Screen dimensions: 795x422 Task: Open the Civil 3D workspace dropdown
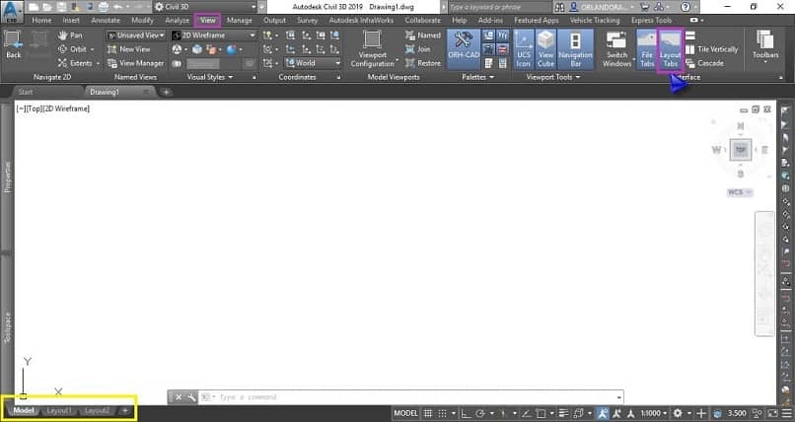pos(205,7)
